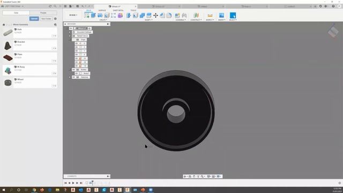Open the Construct dropdown menu
This screenshot has height=193, width=343.
click(196, 20)
